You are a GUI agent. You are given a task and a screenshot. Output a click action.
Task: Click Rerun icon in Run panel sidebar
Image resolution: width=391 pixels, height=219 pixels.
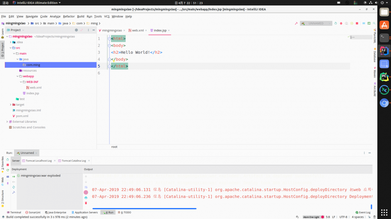[x=8, y=160]
